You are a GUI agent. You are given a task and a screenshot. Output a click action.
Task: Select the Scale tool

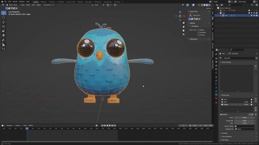coord(4,31)
